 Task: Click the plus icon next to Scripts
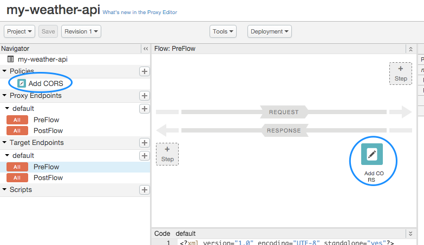tap(145, 190)
